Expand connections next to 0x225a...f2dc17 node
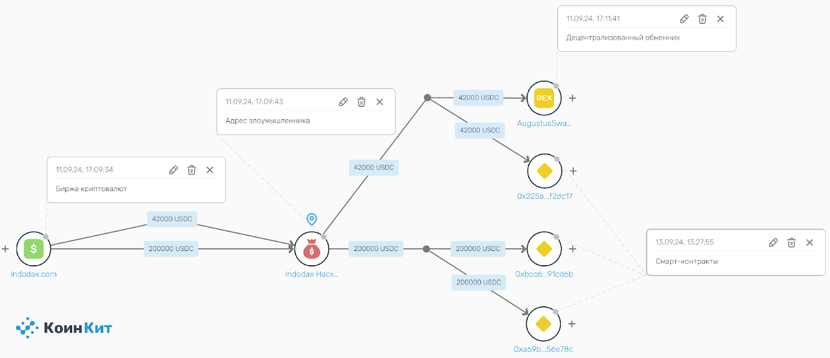830x358 pixels. [573, 171]
